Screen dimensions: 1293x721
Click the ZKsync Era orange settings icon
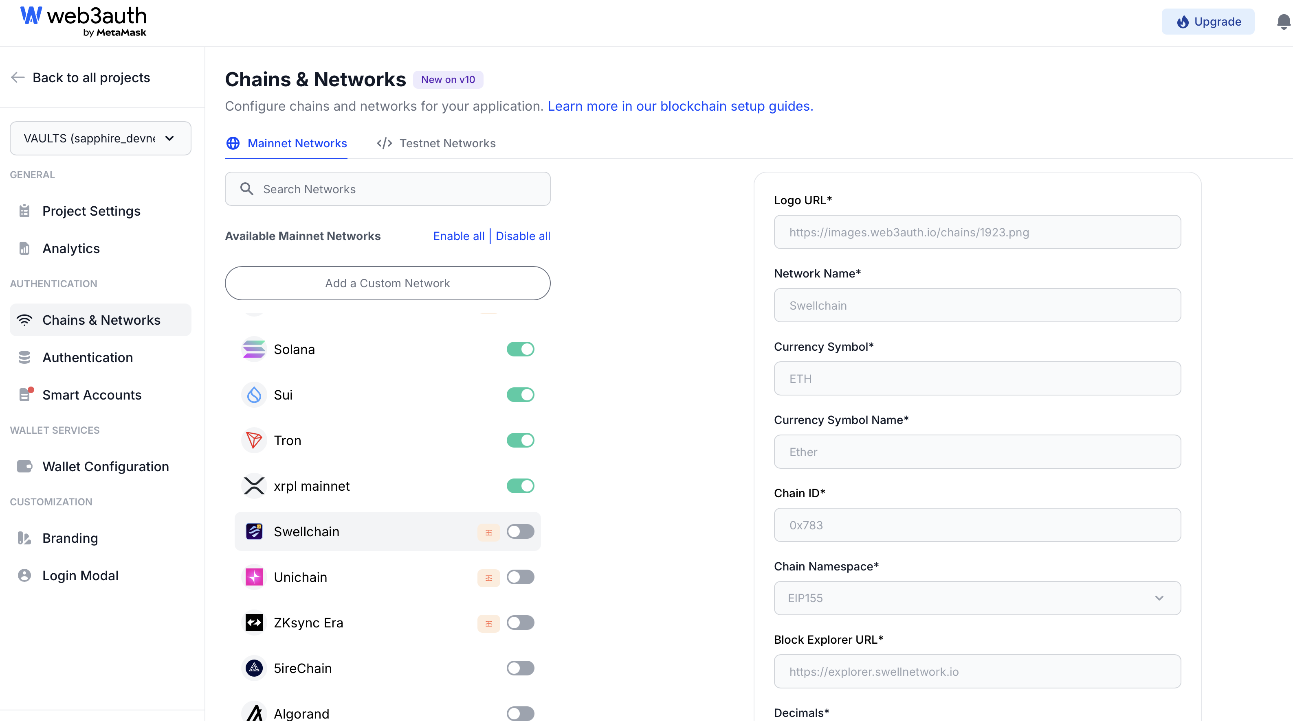pyautogui.click(x=488, y=623)
